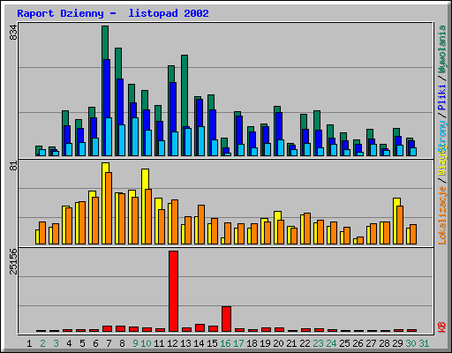Click day label '31' on the x-axis
Image resolution: width=452 pixels, height=353 pixels.
[424, 343]
